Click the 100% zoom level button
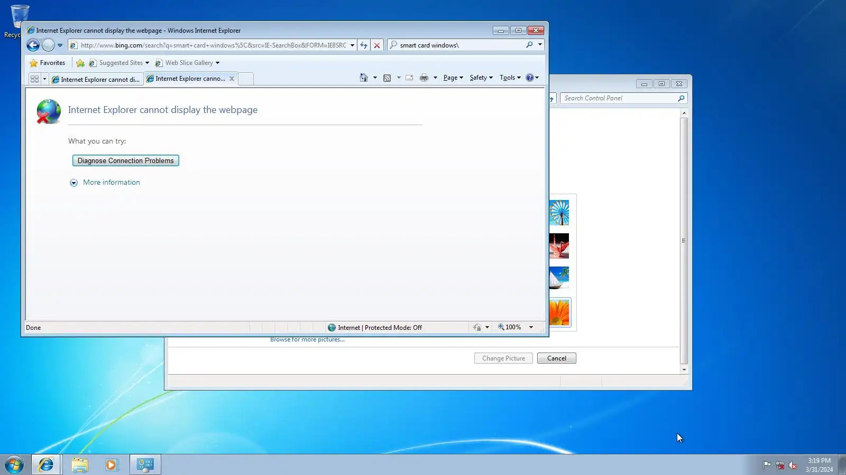Viewport: 846px width, 475px height. click(510, 327)
